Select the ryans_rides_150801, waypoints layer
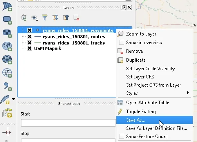This screenshot has width=197, height=142. [x=78, y=30]
